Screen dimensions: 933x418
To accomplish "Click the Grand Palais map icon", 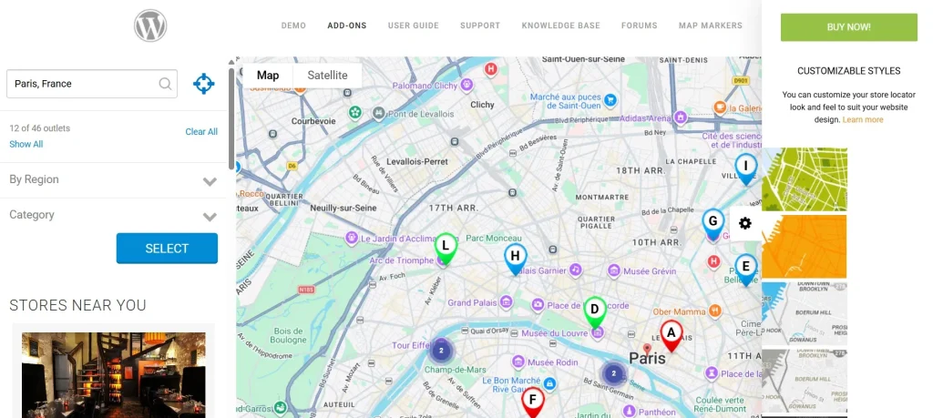I will pyautogui.click(x=506, y=302).
